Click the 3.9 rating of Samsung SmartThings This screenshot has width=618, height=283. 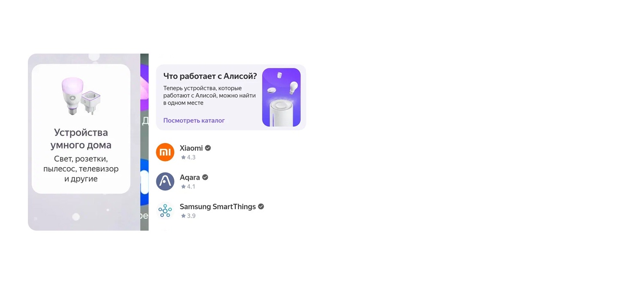[x=191, y=216]
